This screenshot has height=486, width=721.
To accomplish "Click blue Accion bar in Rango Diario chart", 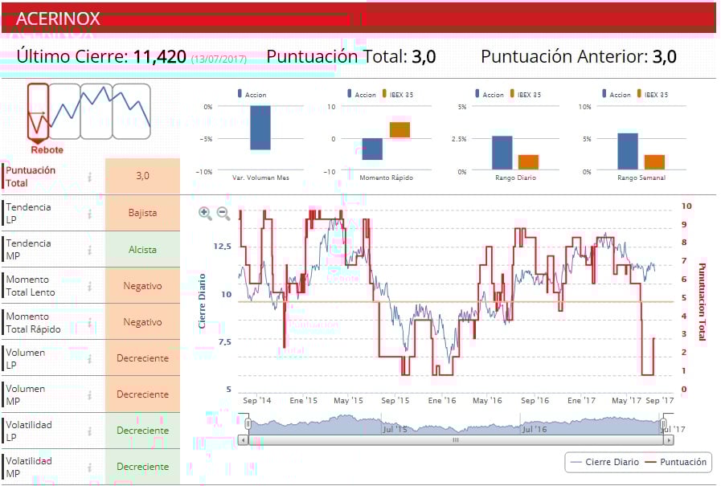I will (x=502, y=153).
